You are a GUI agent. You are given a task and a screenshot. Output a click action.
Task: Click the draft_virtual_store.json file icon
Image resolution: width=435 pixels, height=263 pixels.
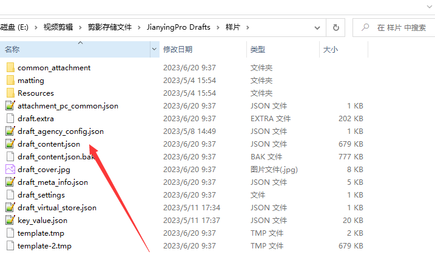coord(10,208)
